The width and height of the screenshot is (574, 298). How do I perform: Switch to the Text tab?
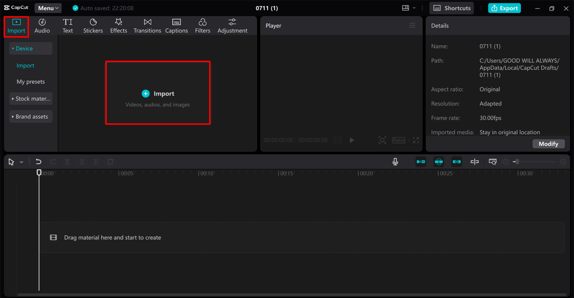(68, 26)
